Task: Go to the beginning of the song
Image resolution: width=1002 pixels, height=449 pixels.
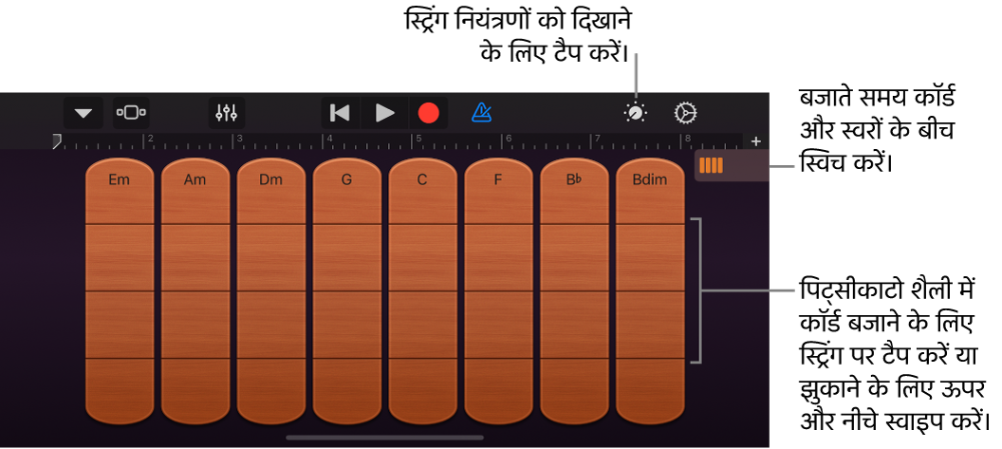Action: point(339,113)
